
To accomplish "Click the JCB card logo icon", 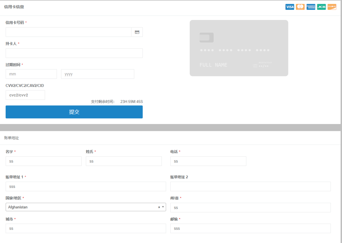I will pyautogui.click(x=321, y=7).
